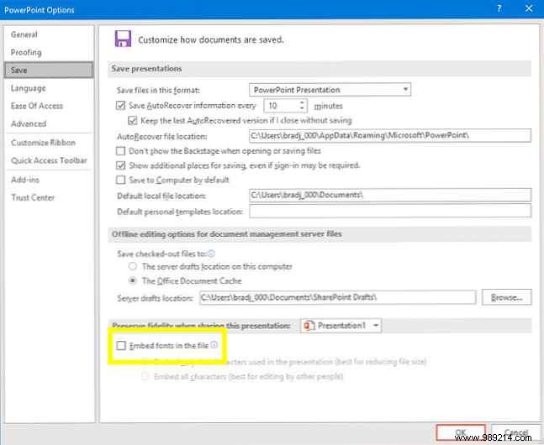Screen dimensions: 544x445
Task: Open the Proofing options category
Action: (x=26, y=52)
